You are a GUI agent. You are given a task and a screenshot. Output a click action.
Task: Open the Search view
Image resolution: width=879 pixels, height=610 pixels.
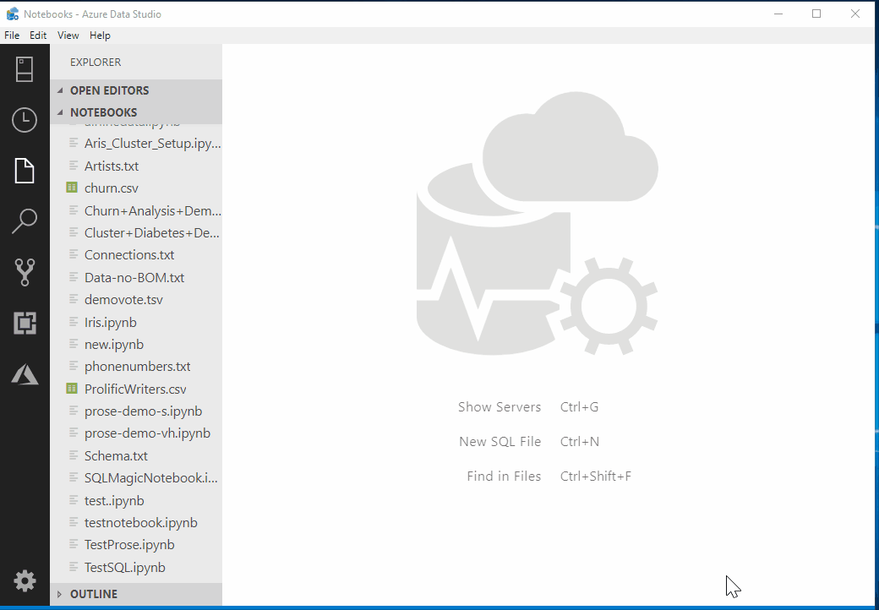pos(25,221)
